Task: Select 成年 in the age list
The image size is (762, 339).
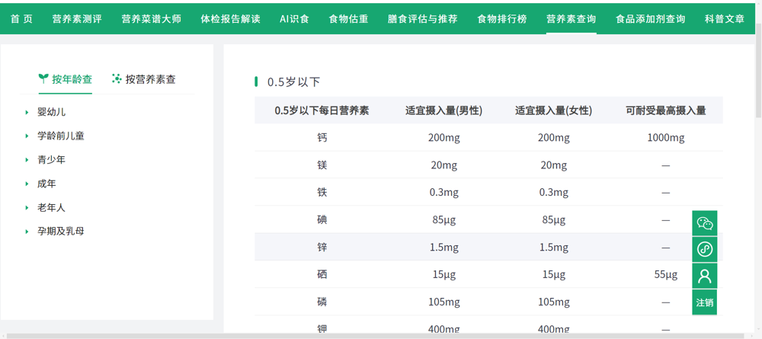Action: (x=46, y=184)
